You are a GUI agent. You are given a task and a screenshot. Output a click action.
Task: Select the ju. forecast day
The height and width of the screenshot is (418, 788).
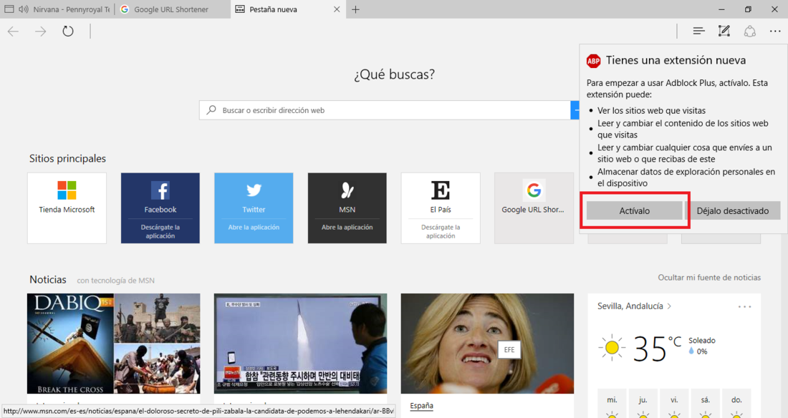click(643, 403)
